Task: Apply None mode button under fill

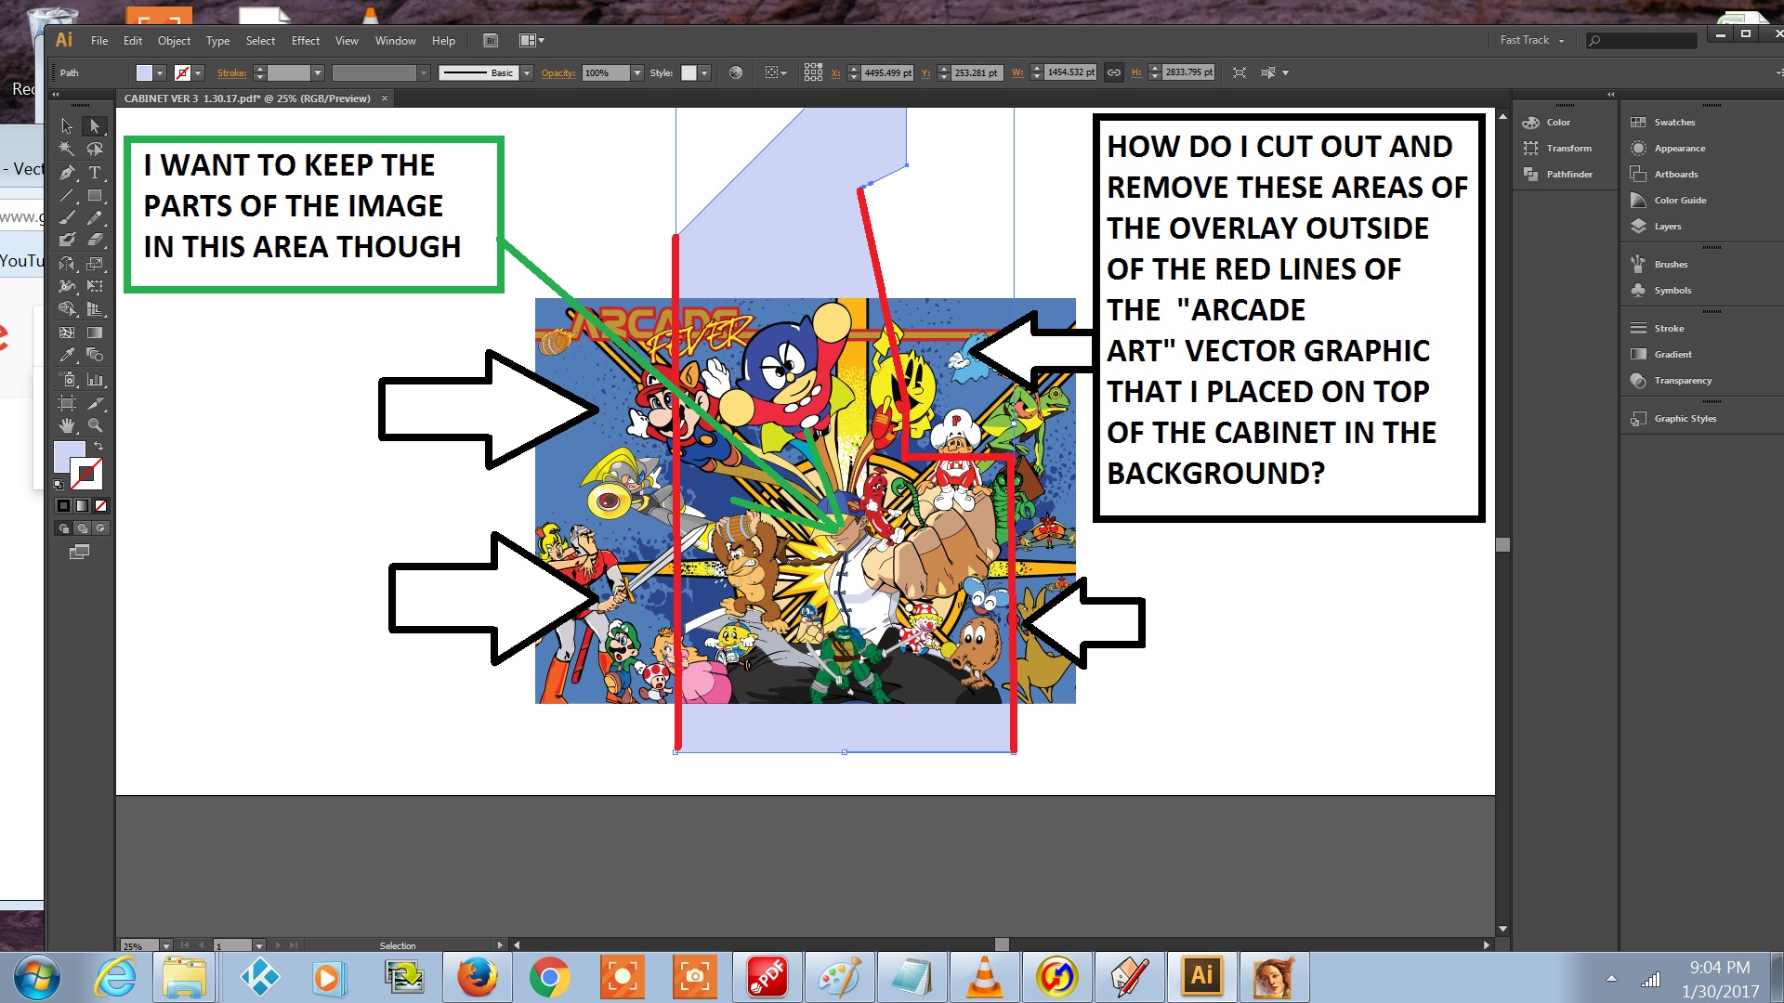Action: [x=100, y=506]
